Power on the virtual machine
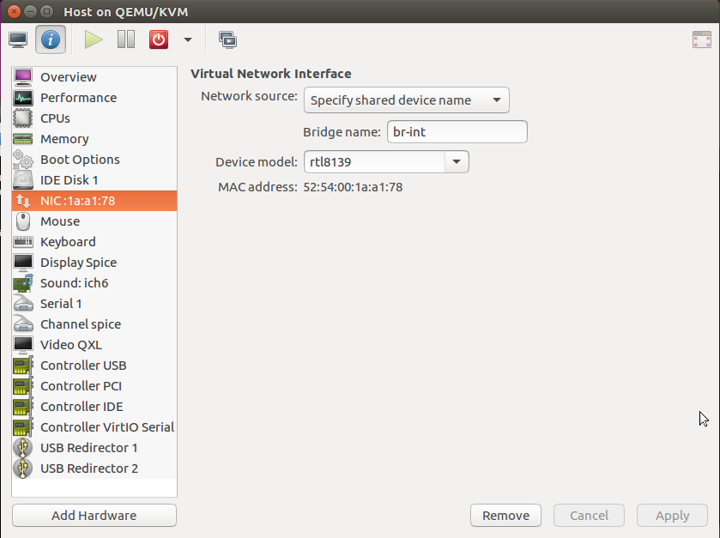This screenshot has width=720, height=538. tap(94, 40)
